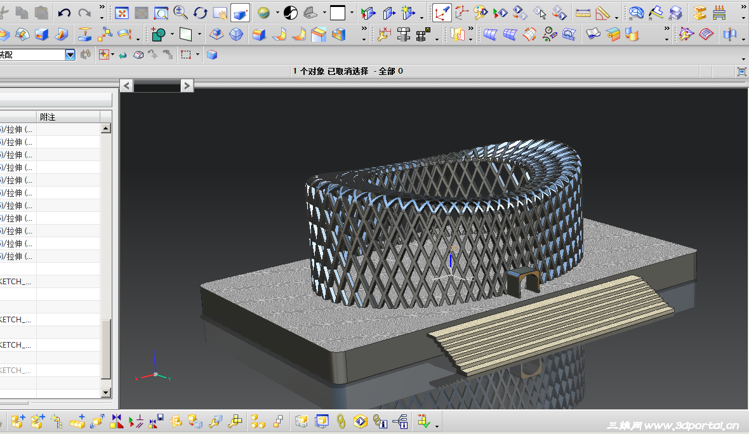This screenshot has width=749, height=434.
Task: Click the navigator scrollbar down arrow
Action: (106, 393)
